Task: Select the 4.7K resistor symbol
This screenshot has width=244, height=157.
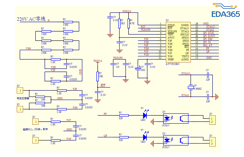Action: [129, 23]
